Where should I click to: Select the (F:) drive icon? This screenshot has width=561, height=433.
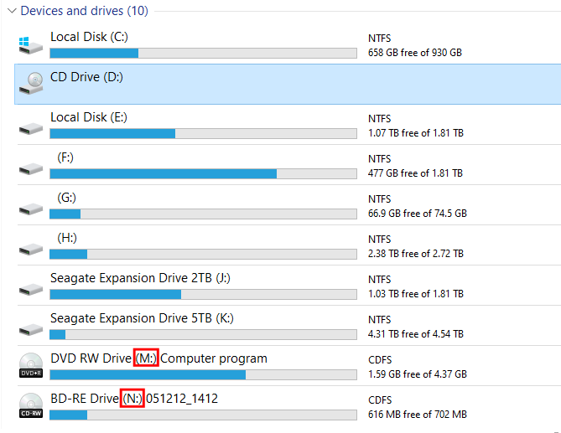pyautogui.click(x=31, y=168)
